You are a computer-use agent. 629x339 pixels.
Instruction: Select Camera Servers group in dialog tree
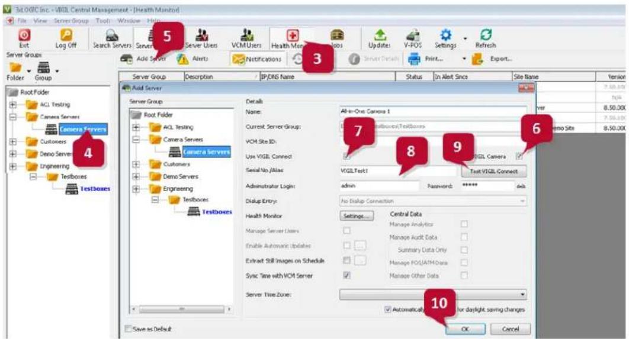pos(200,152)
